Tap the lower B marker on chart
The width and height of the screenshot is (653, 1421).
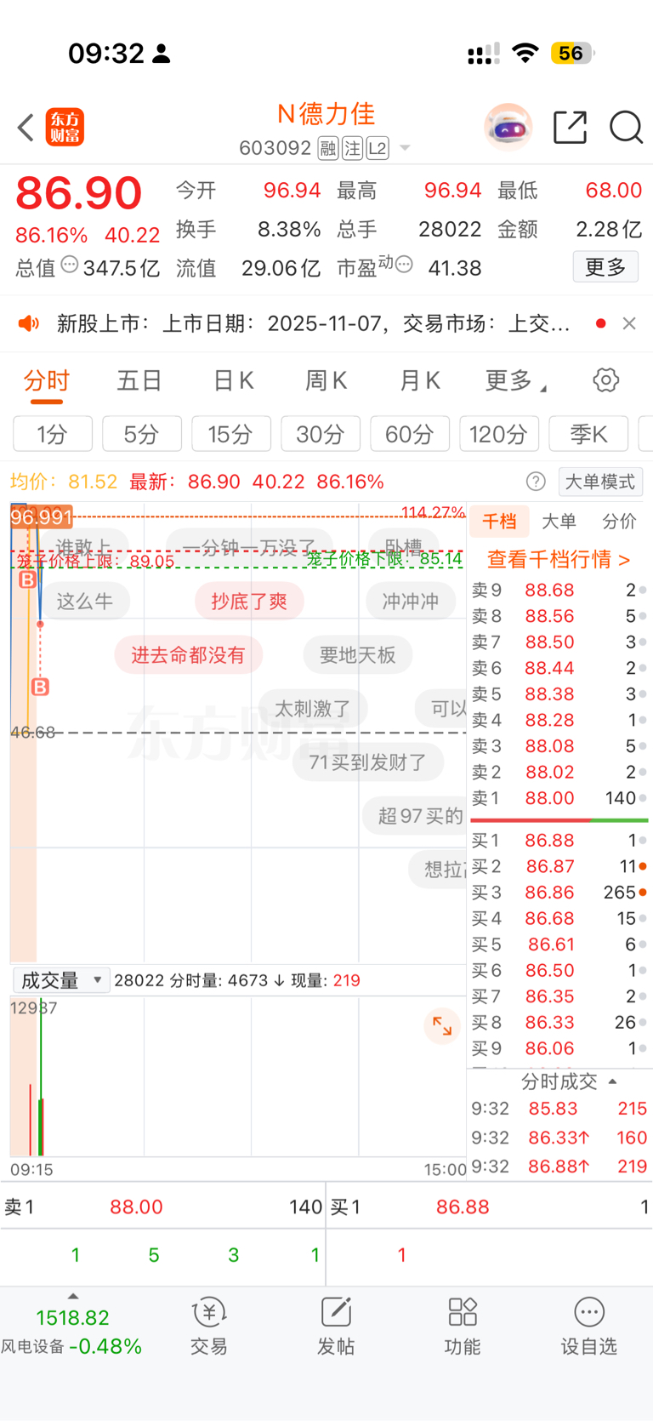click(40, 686)
